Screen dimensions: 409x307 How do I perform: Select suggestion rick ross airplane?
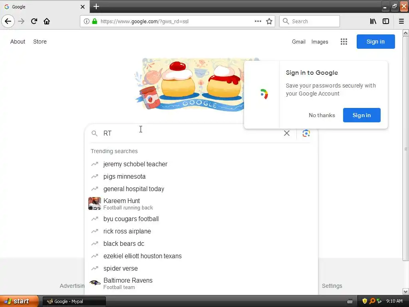(x=201, y=231)
